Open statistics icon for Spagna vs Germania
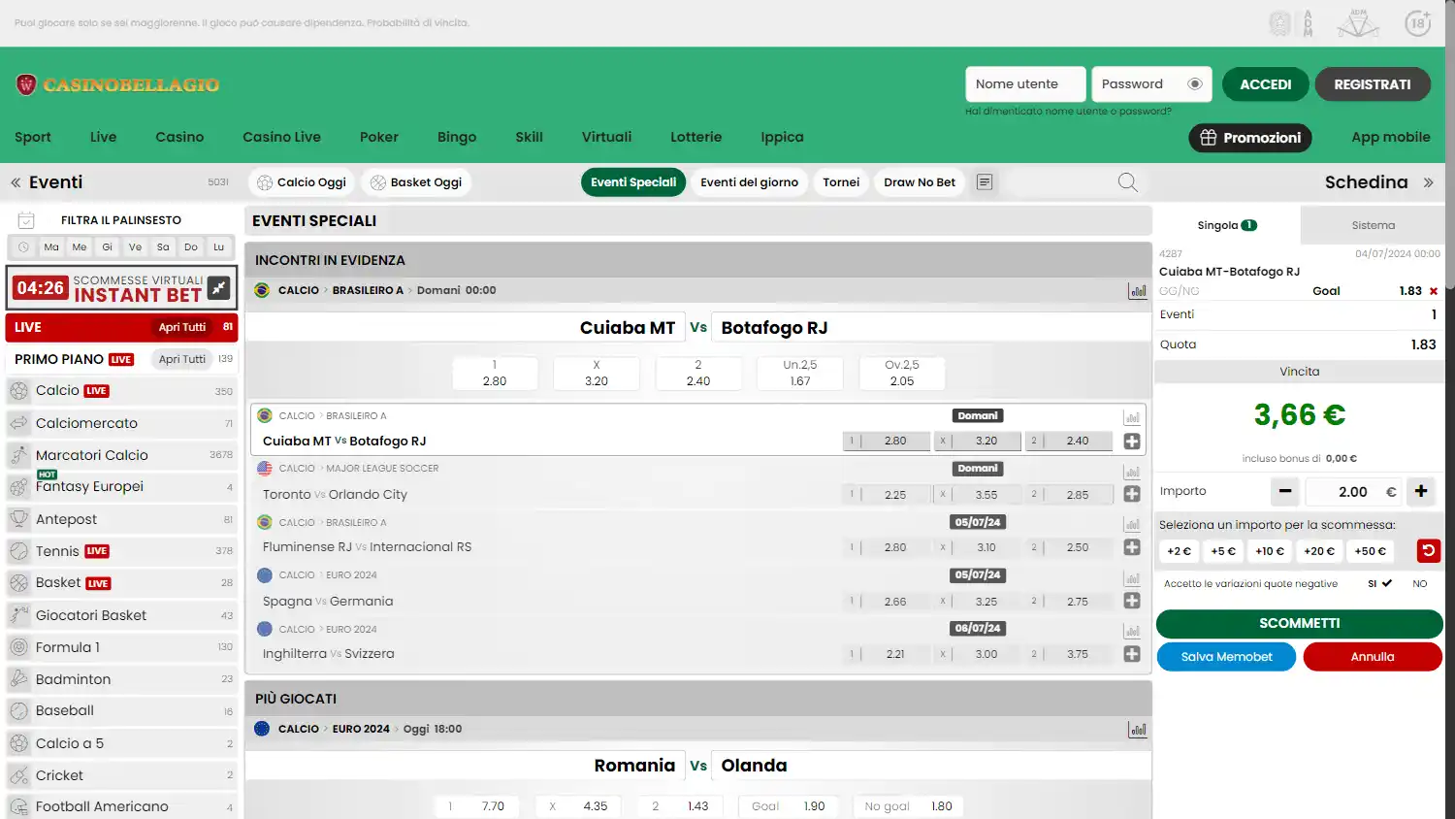The height and width of the screenshot is (819, 1455). 1132,578
